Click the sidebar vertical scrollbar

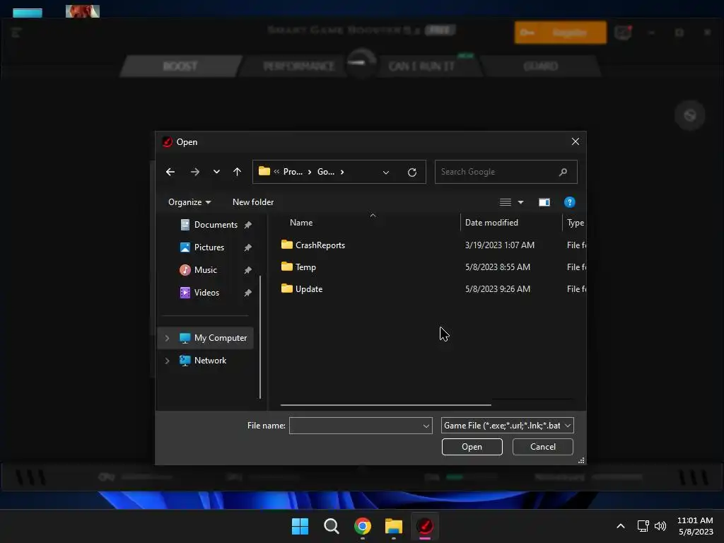click(x=260, y=337)
